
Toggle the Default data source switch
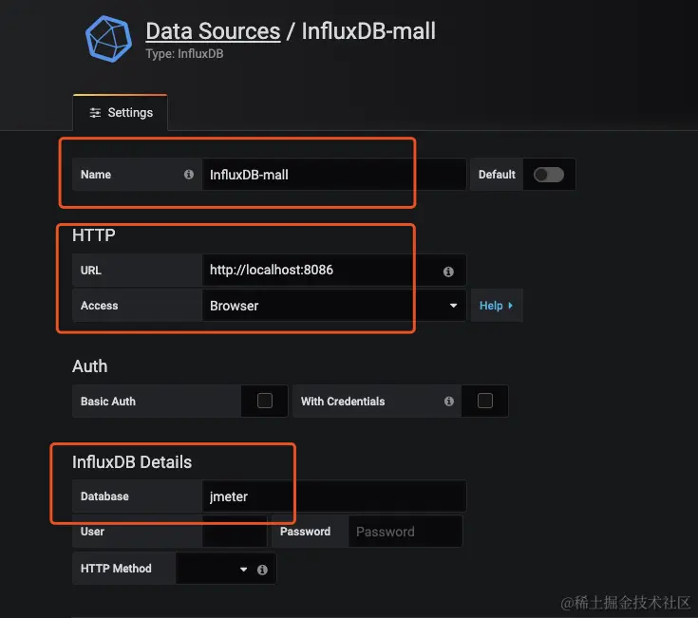click(549, 175)
